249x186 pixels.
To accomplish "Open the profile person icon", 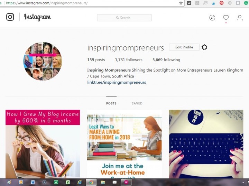I will coord(240,18).
